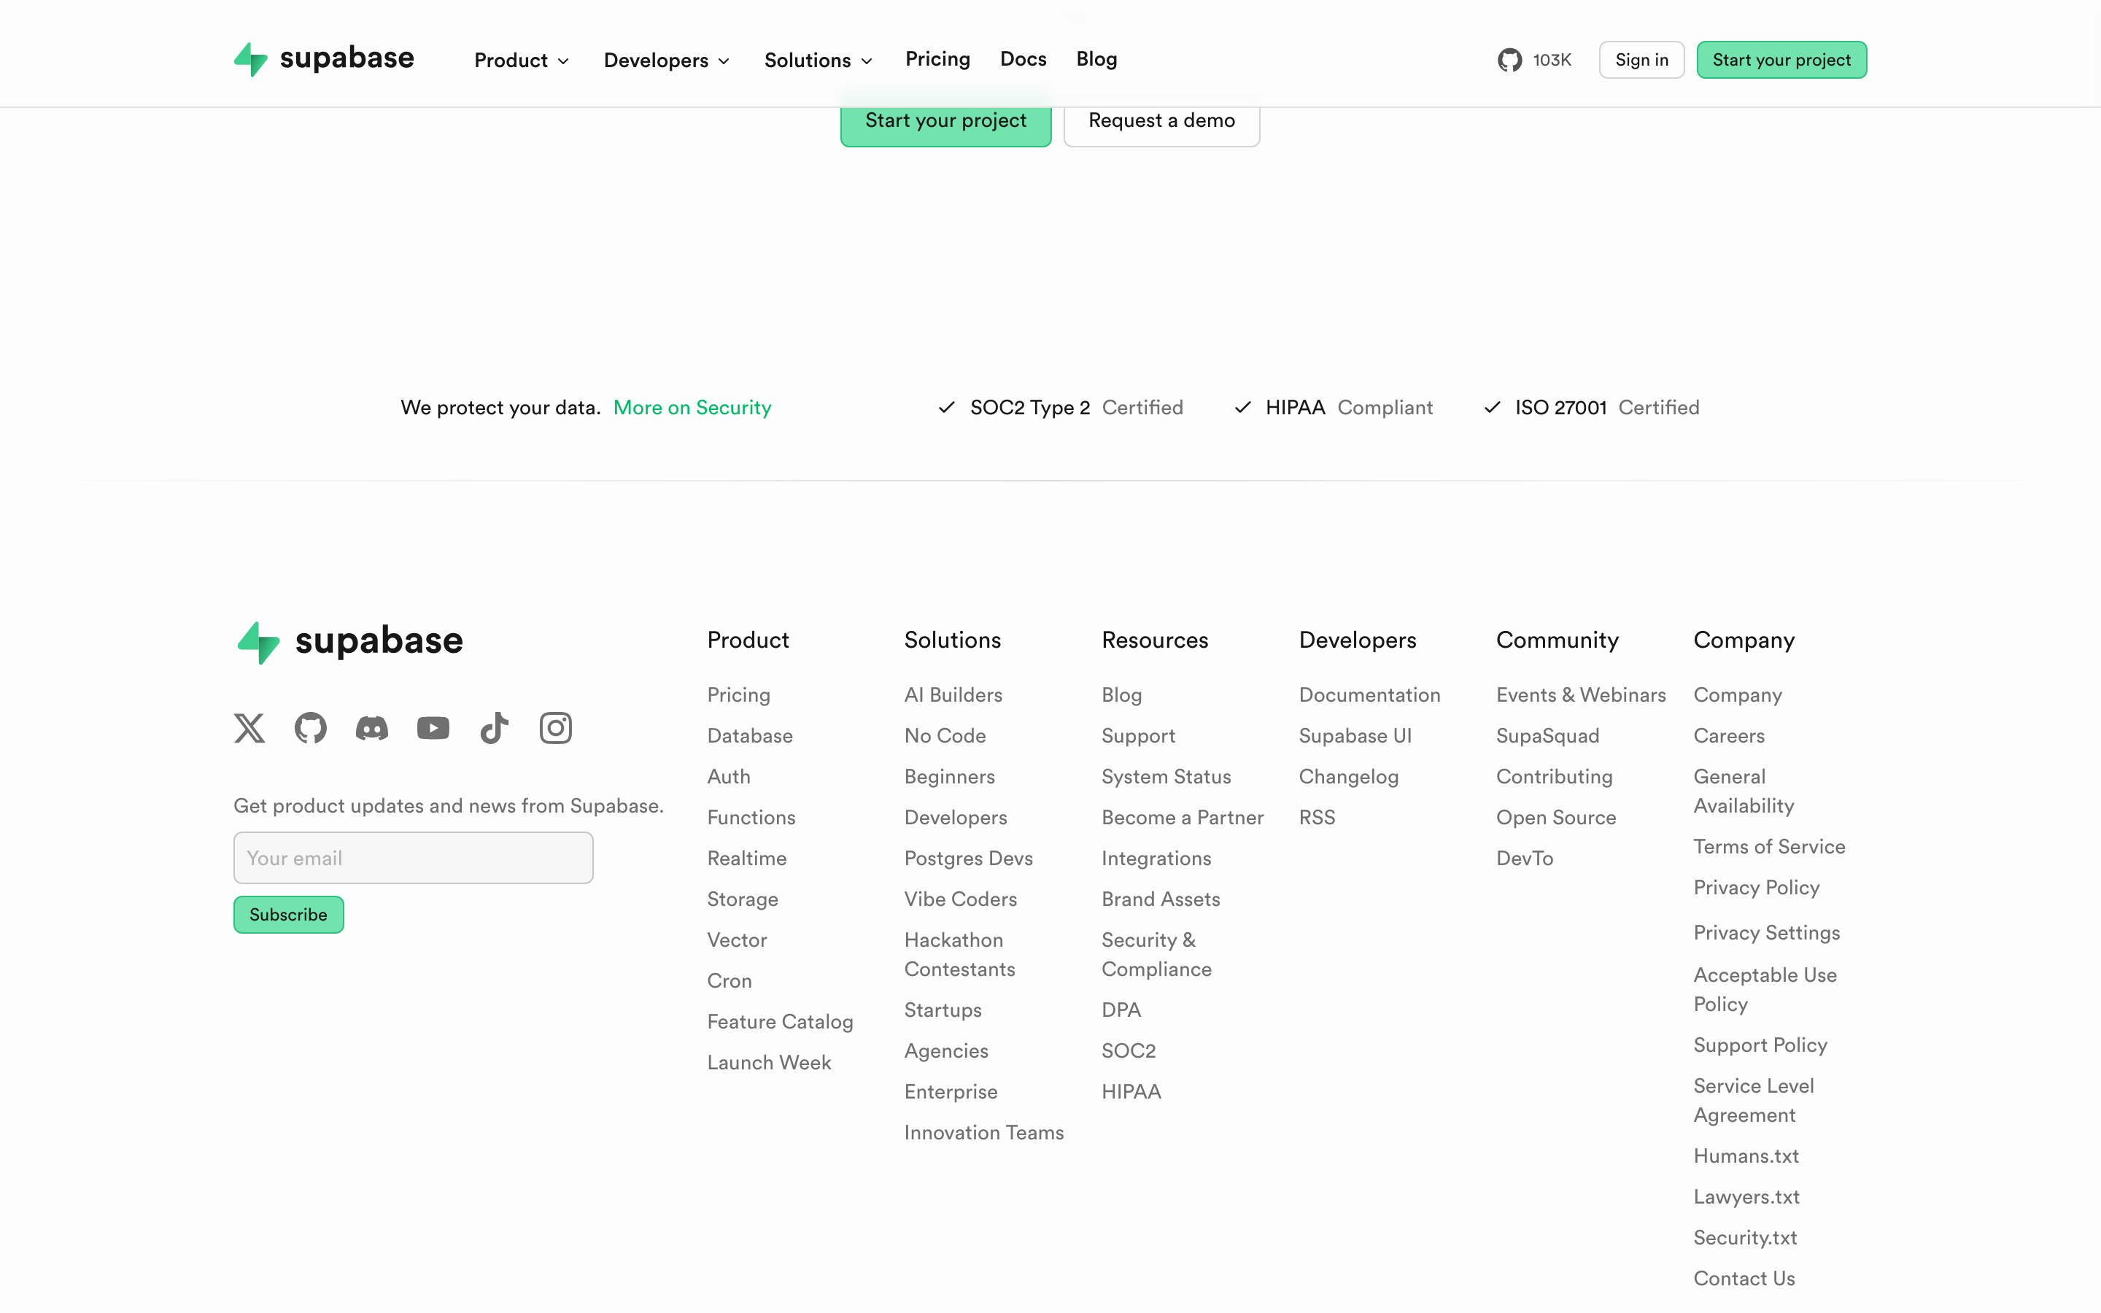The image size is (2101, 1313).
Task: Open the Terms of Service link
Action: click(1768, 846)
